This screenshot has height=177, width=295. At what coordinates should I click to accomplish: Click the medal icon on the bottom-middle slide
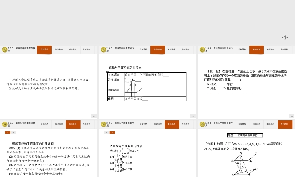click(103, 124)
